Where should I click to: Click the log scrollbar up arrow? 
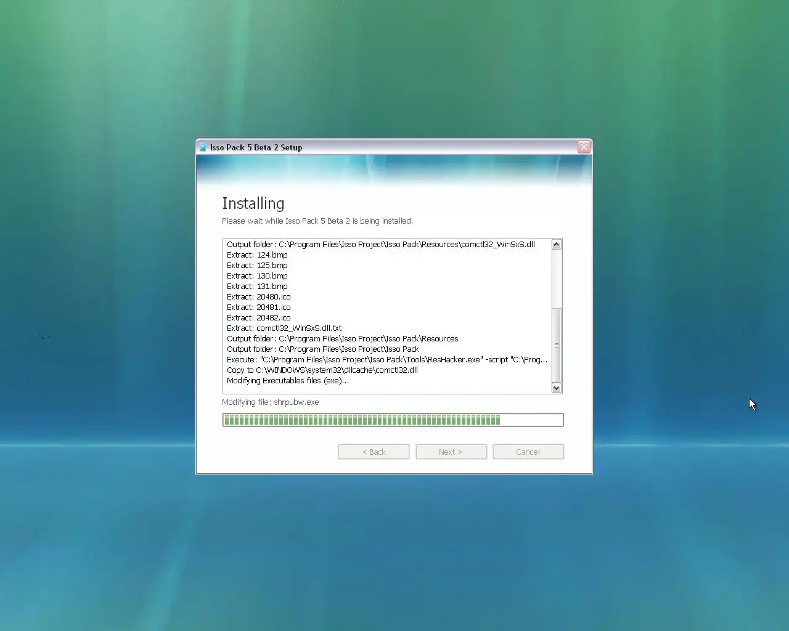(556, 245)
